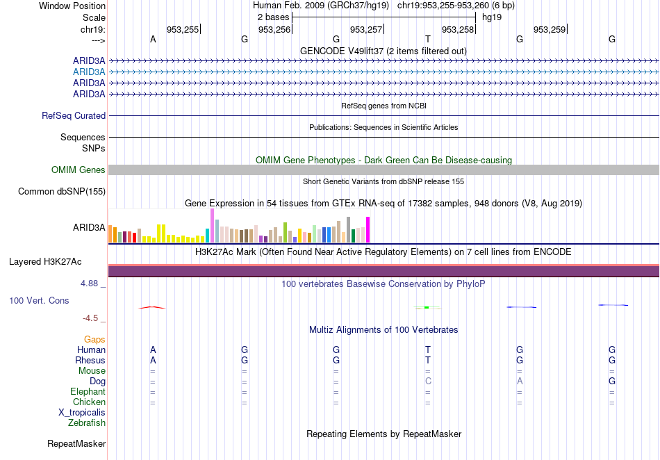This screenshot has width=660, height=460.
Task: Click the orange Gaps label
Action: pyautogui.click(x=94, y=339)
